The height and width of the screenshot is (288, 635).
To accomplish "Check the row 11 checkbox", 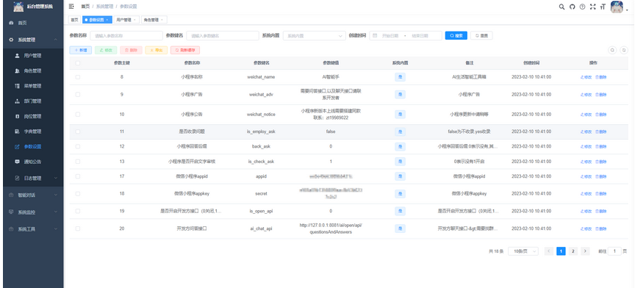I will (78, 132).
